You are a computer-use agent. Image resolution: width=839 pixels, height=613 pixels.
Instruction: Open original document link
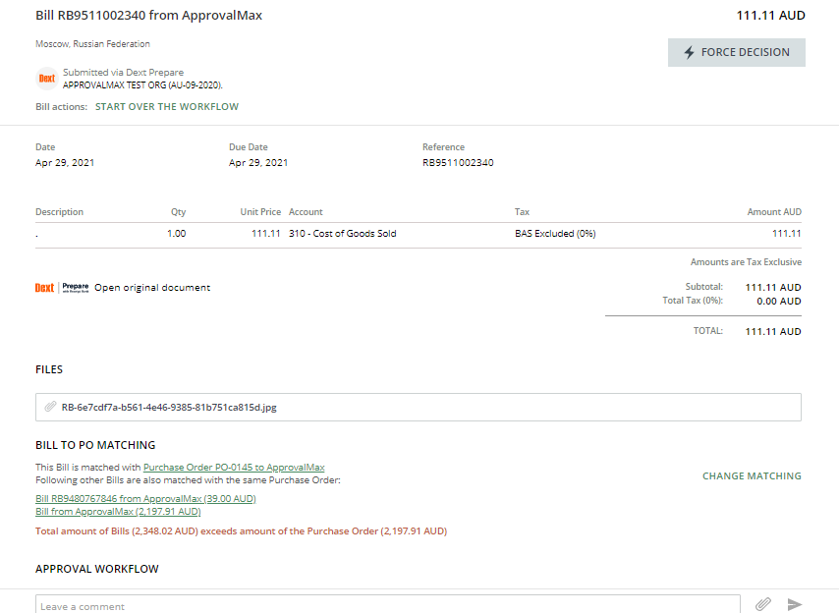152,287
